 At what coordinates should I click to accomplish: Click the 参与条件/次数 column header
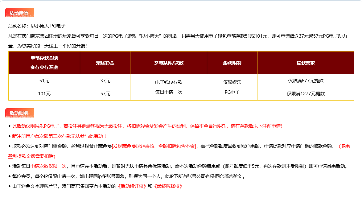click(168, 63)
